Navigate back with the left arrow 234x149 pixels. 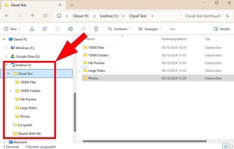point(7,16)
